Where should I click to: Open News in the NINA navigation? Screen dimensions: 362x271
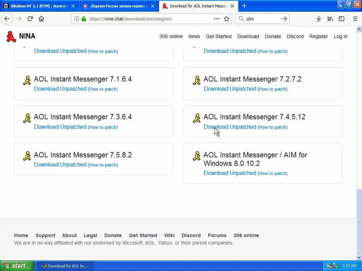click(194, 36)
